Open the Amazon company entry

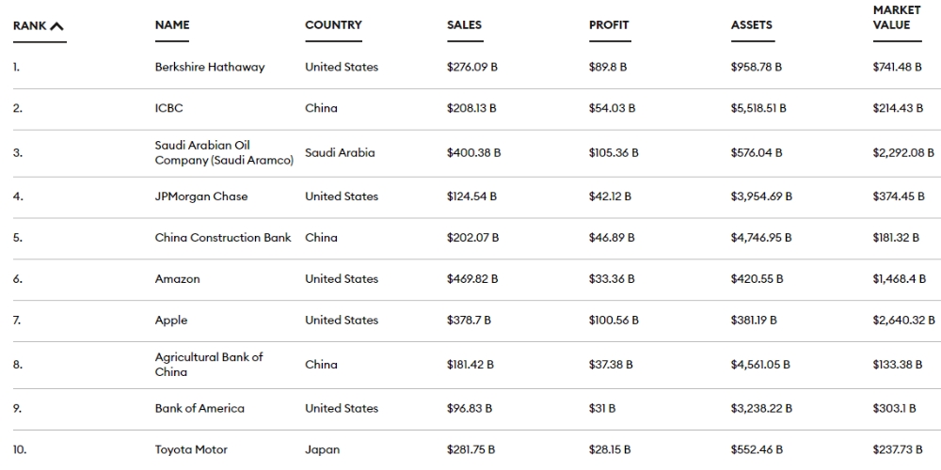[177, 279]
